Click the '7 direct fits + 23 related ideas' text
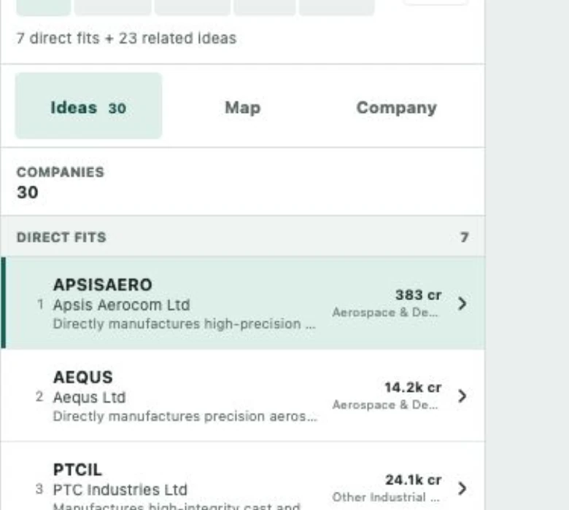The image size is (569, 510). pos(126,38)
